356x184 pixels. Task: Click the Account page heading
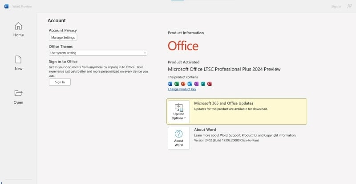57,20
